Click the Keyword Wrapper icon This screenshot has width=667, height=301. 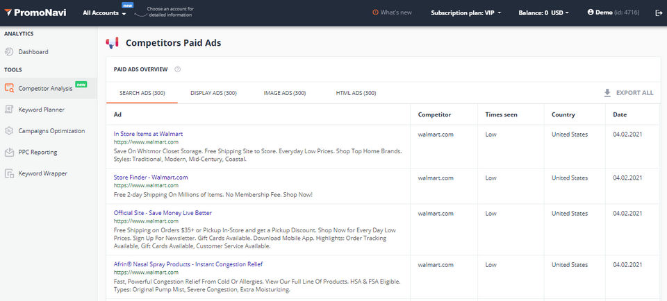point(9,173)
